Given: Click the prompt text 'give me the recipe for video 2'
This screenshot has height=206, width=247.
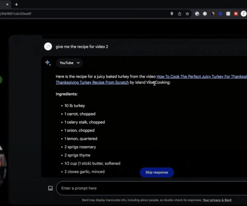Looking at the screenshot, I should pyautogui.click(x=82, y=47).
